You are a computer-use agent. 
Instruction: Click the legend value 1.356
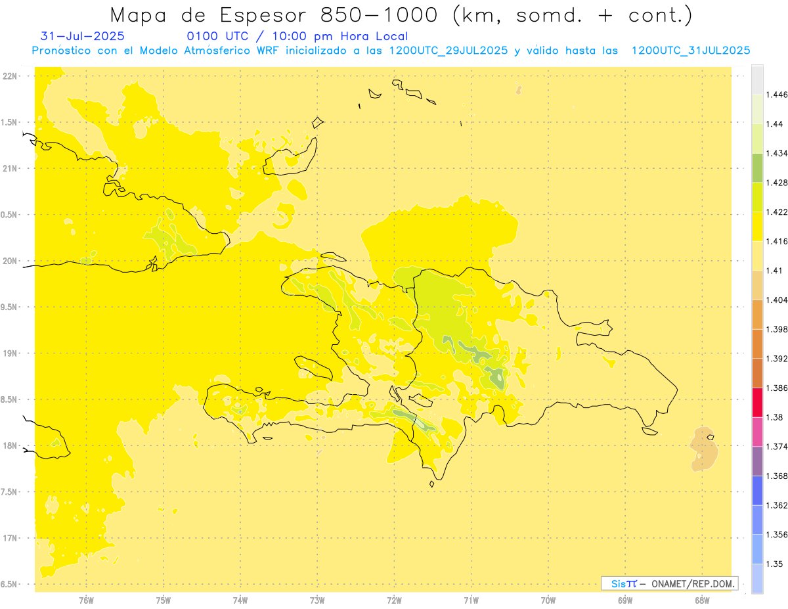(x=778, y=535)
